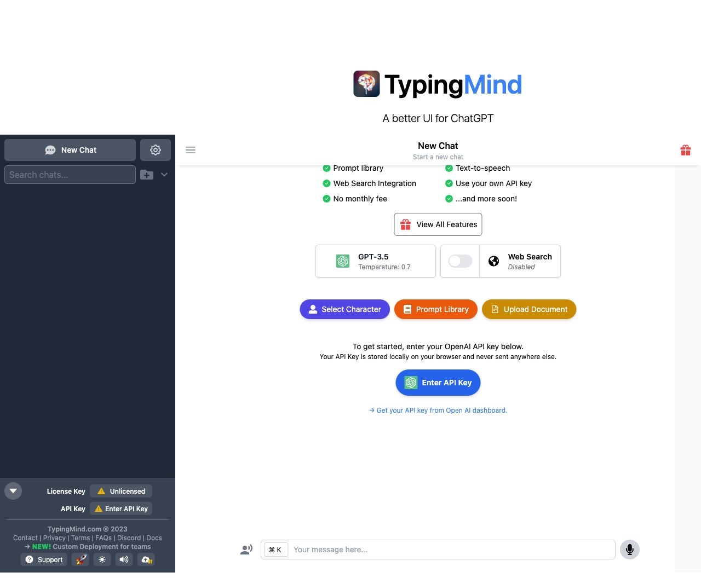
Task: Start voice input with microphone button
Action: point(630,550)
